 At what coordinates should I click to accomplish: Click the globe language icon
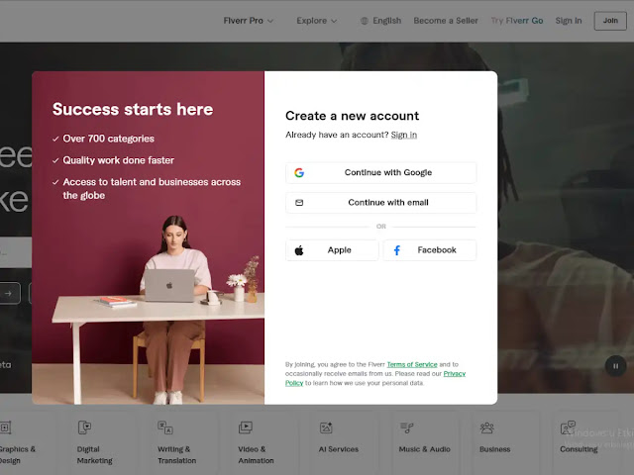coord(365,21)
